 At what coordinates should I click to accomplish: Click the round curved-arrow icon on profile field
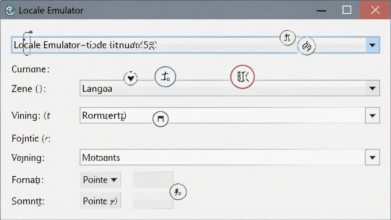(x=307, y=46)
